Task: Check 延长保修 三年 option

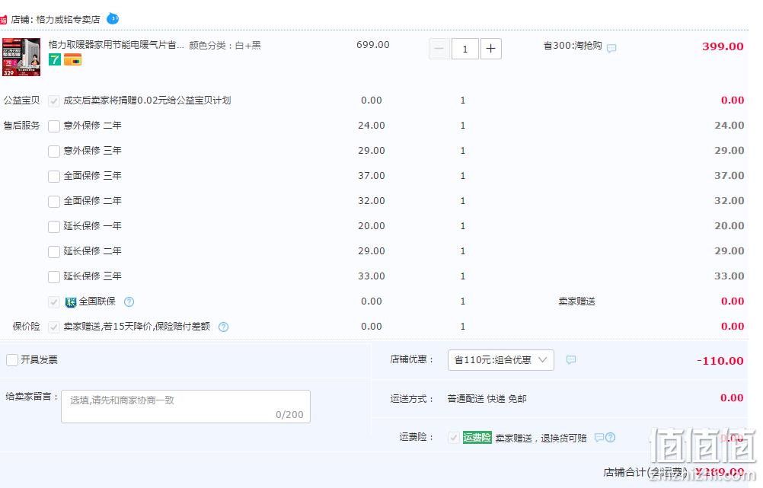Action: click(54, 277)
